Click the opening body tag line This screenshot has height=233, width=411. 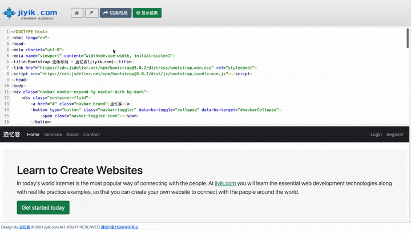coord(18,86)
